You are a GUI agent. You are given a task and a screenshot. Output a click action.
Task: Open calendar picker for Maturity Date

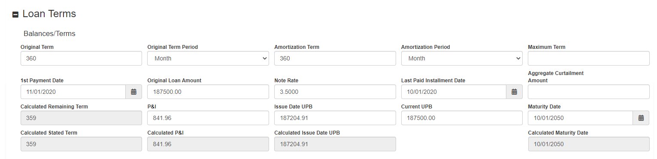click(x=641, y=118)
